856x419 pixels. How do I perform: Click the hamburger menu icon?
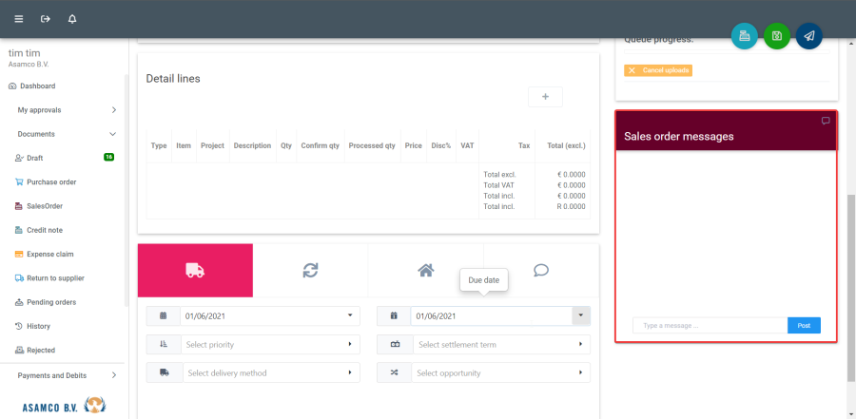[x=19, y=19]
